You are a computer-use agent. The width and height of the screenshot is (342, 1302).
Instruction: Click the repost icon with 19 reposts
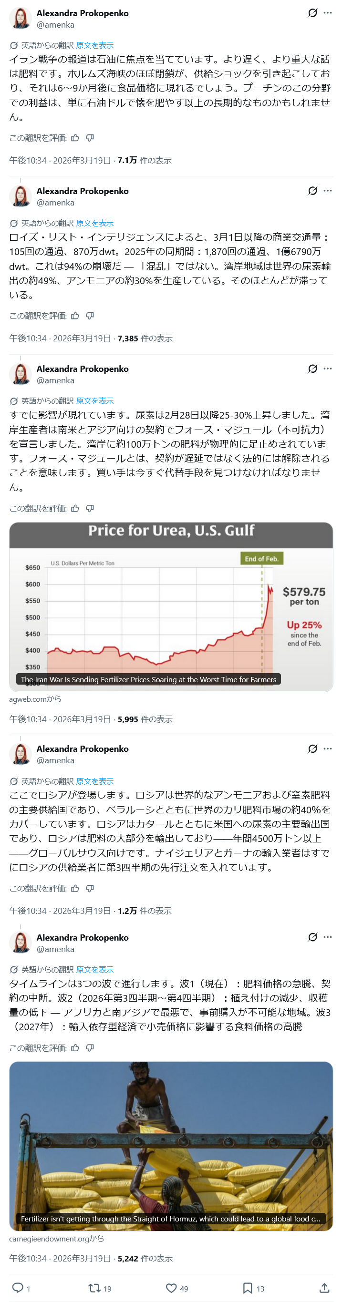(94, 1287)
